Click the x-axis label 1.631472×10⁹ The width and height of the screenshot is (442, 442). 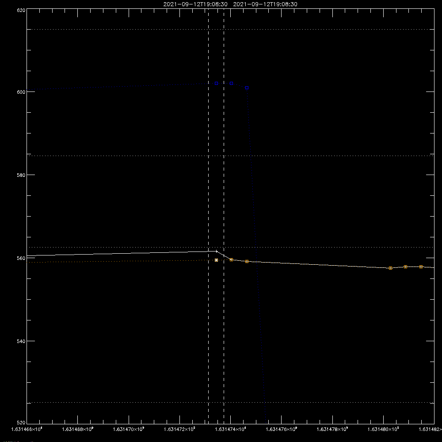coord(179,429)
